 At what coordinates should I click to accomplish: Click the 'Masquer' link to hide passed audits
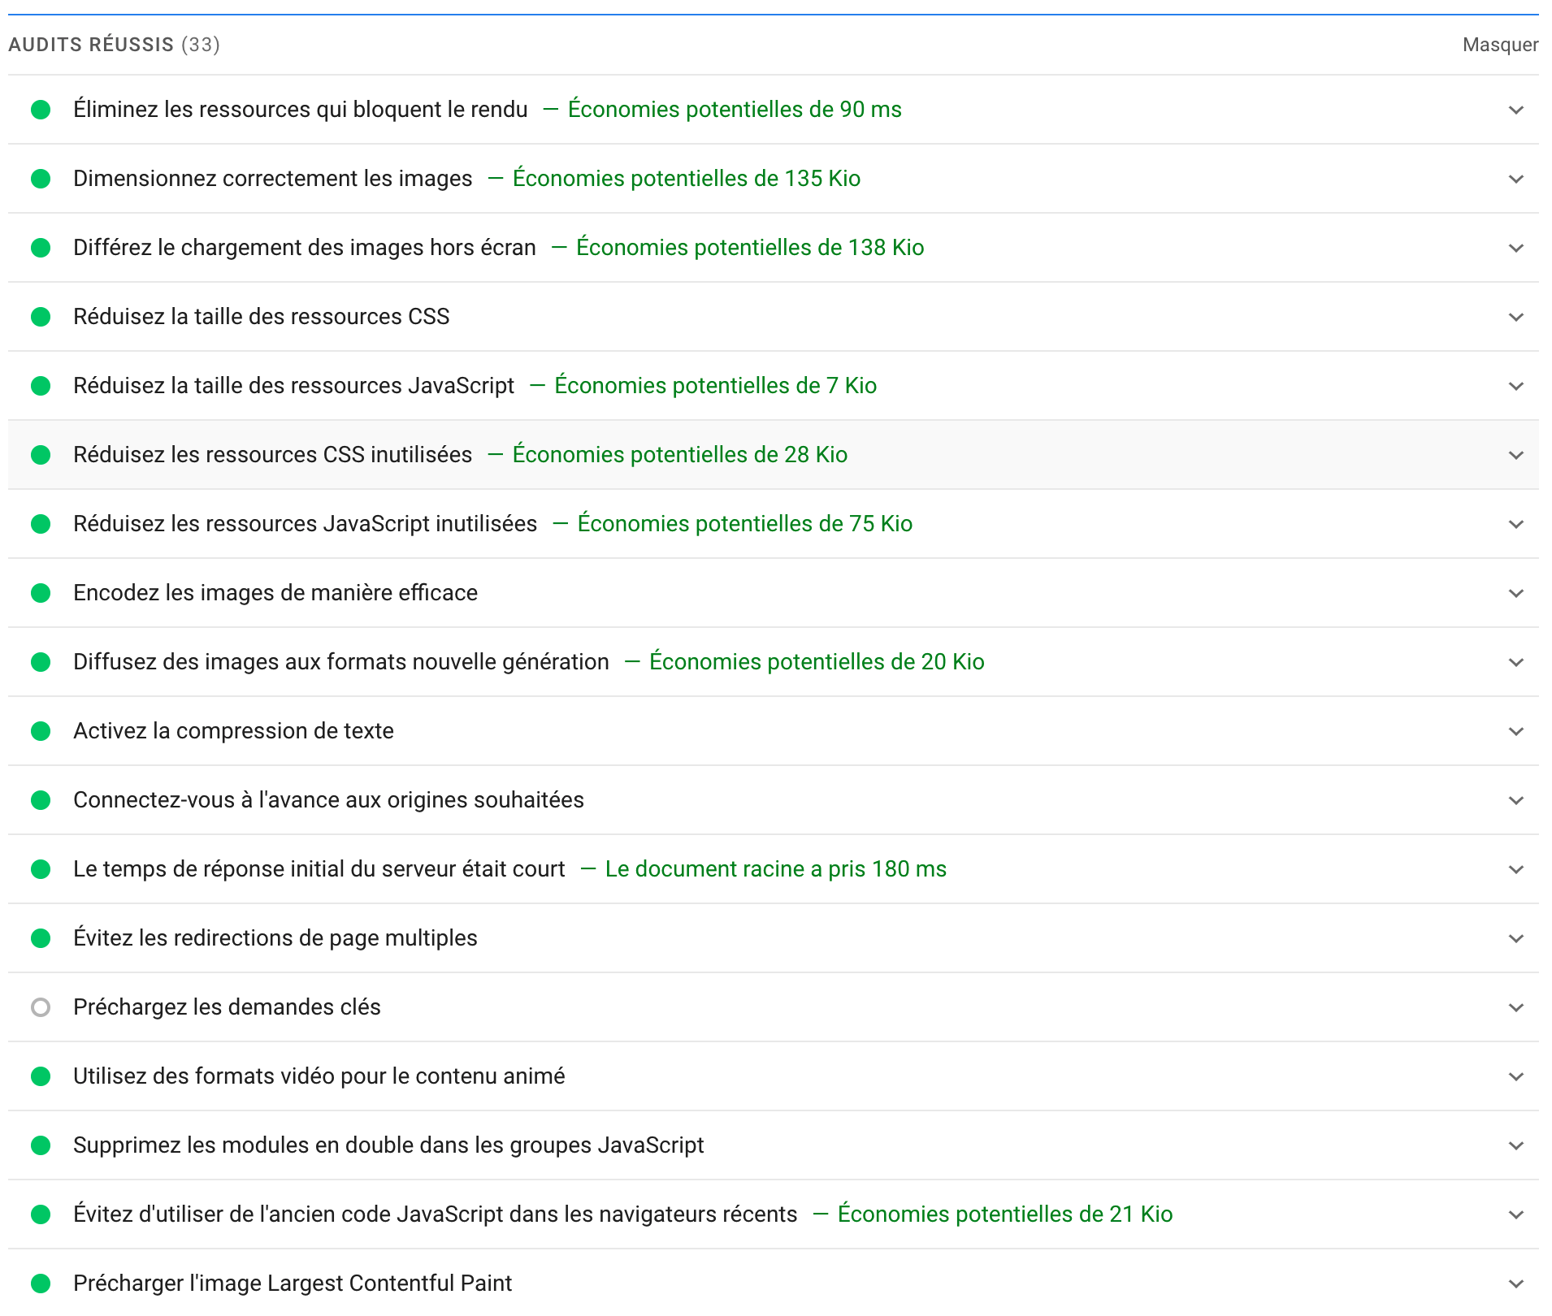click(x=1499, y=45)
